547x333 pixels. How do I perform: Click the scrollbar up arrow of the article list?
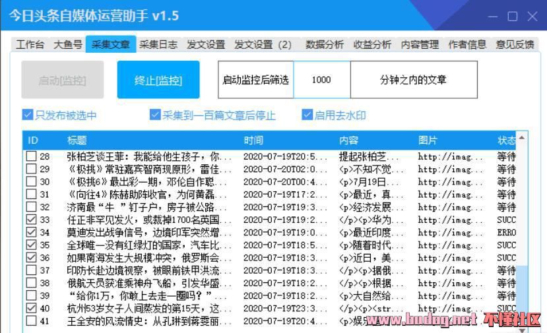click(521, 138)
